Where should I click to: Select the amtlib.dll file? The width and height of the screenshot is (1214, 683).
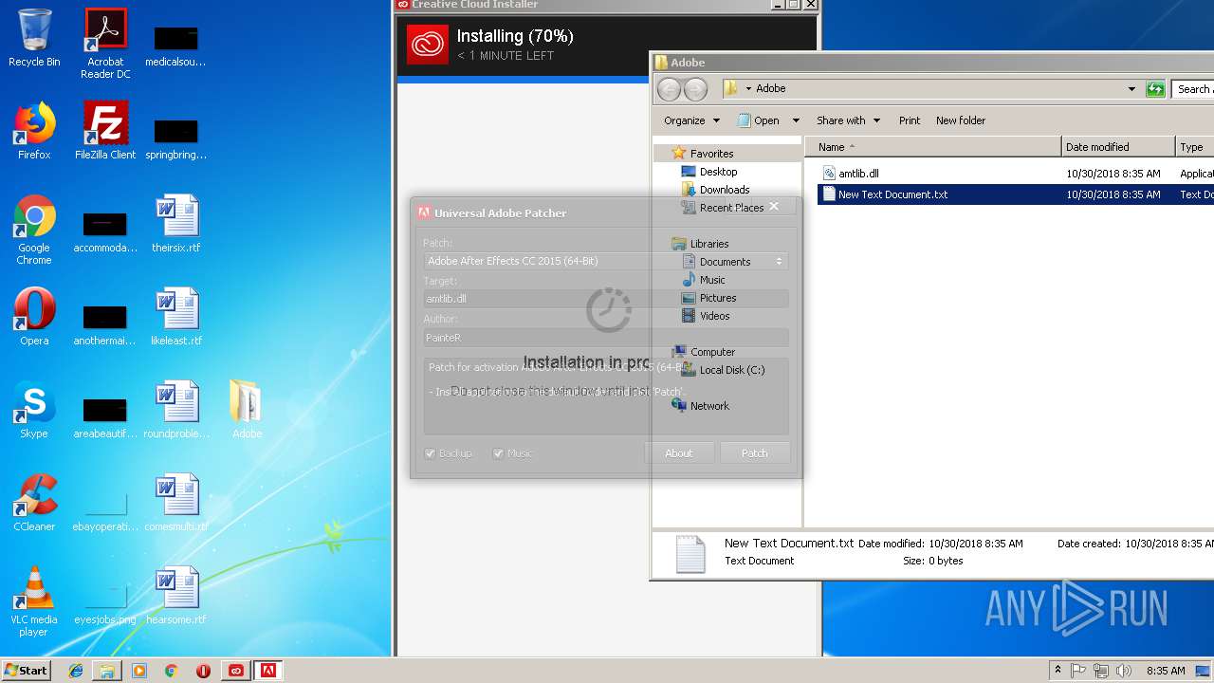pyautogui.click(x=858, y=174)
